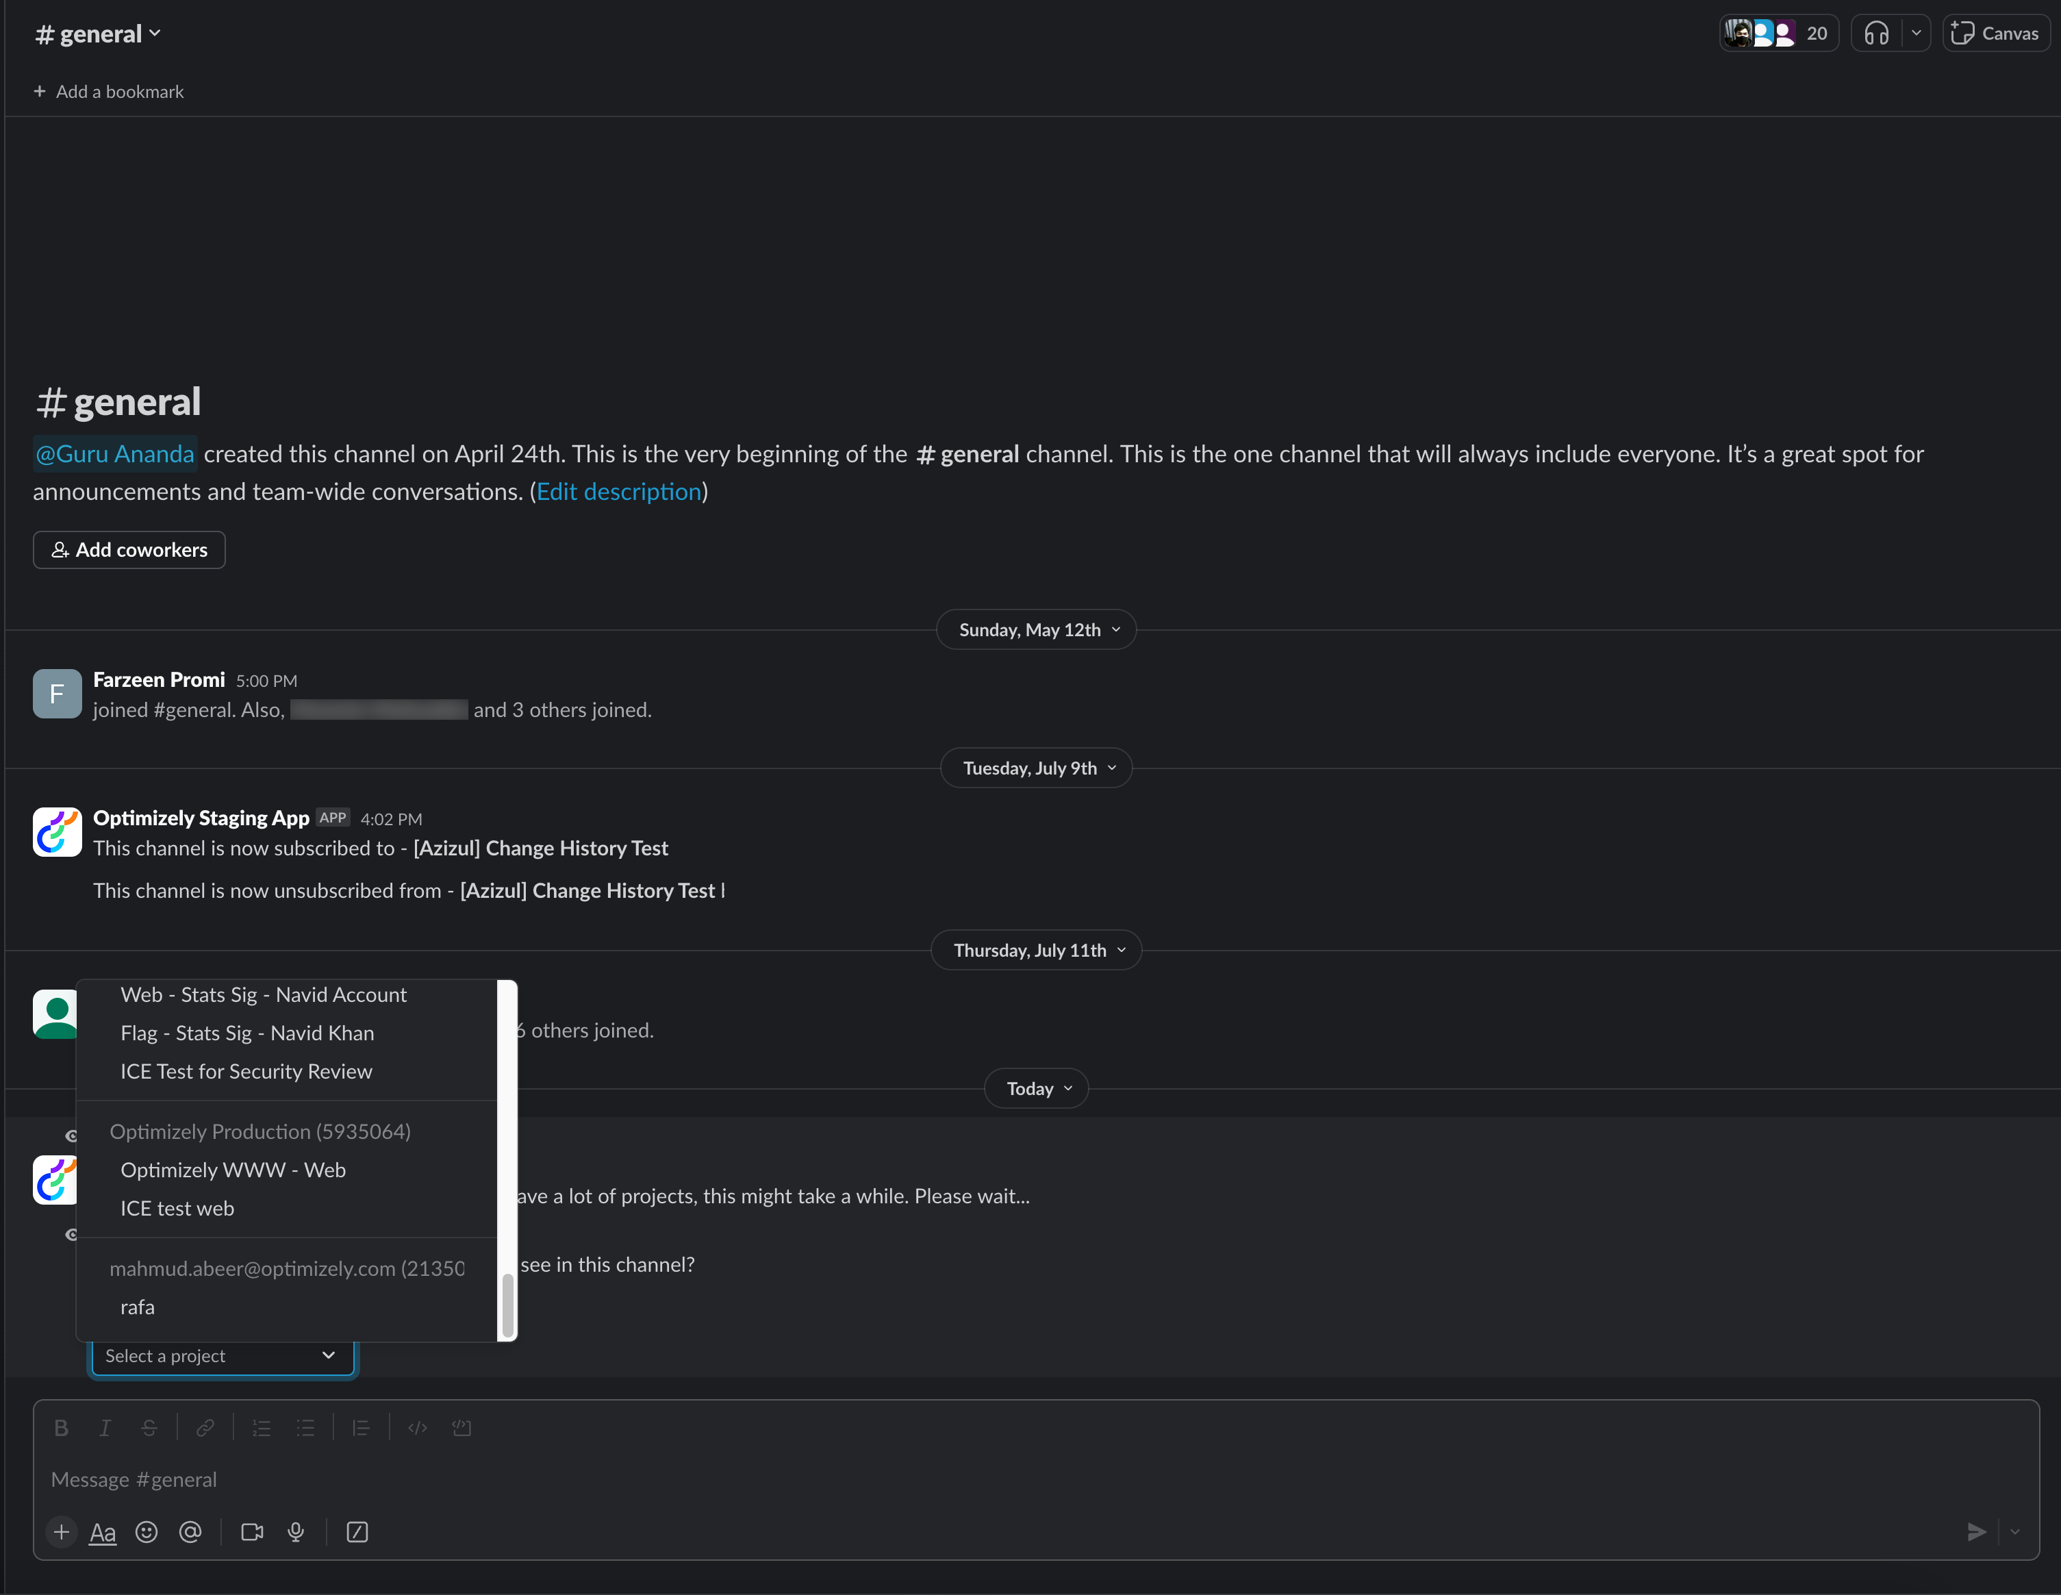Click the Edit description link
Image resolution: width=2061 pixels, height=1595 pixels.
[x=619, y=492]
